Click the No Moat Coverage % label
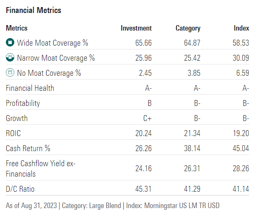256x216 pixels. pos(49,73)
